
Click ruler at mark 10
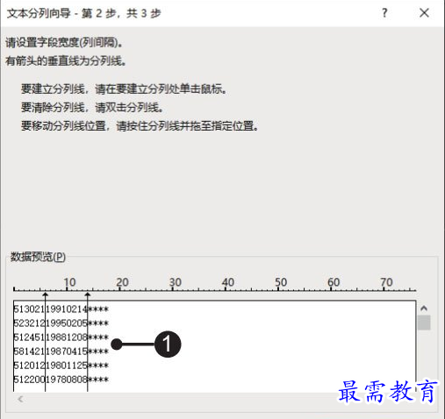tap(69, 282)
